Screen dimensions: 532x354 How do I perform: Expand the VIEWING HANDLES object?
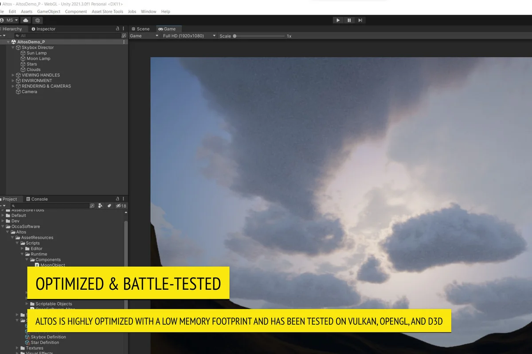click(x=13, y=75)
